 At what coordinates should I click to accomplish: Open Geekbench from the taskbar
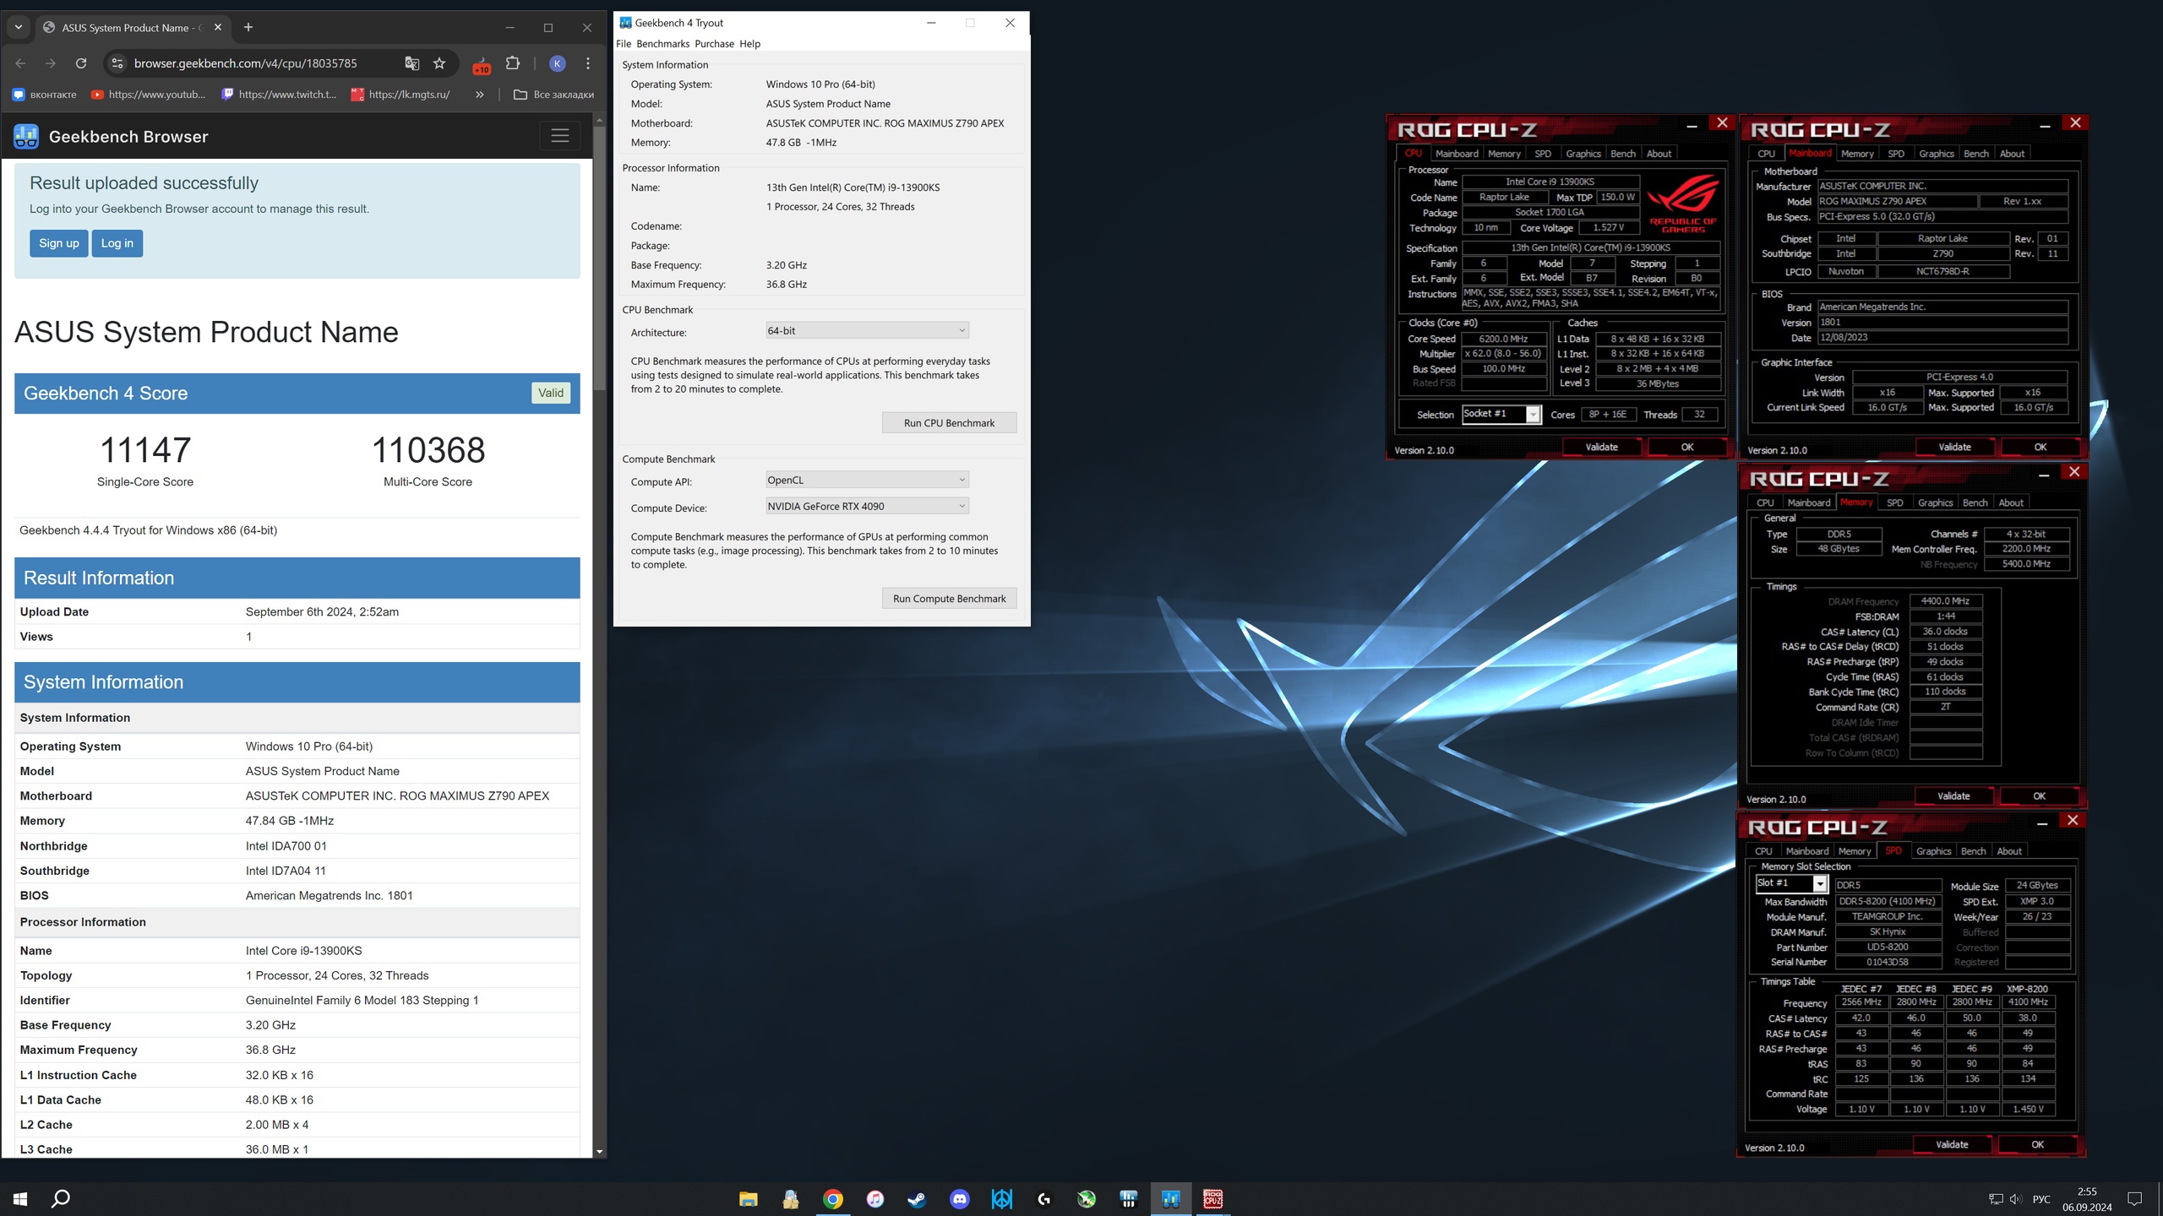point(1171,1199)
